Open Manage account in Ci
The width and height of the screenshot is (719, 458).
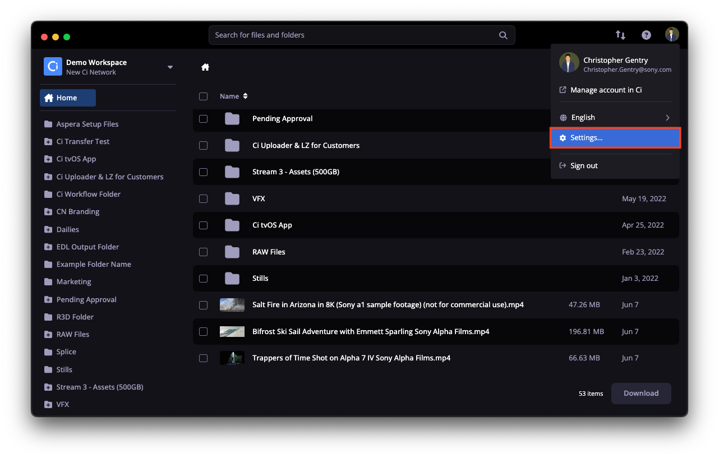click(x=615, y=90)
